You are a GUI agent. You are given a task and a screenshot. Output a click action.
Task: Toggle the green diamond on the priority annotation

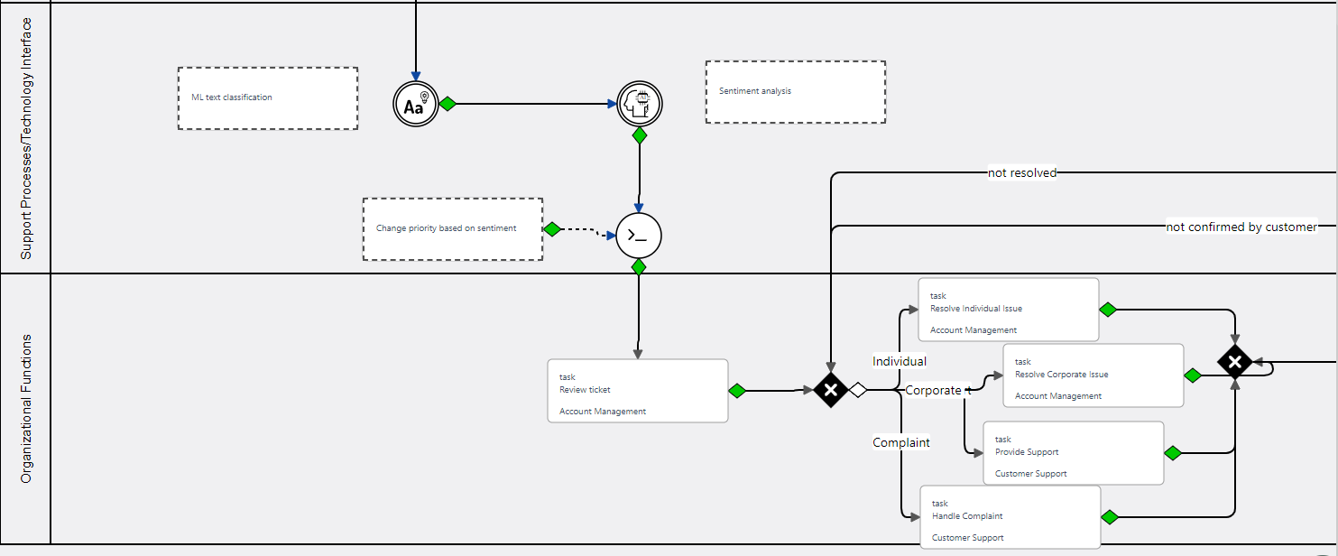pos(552,229)
